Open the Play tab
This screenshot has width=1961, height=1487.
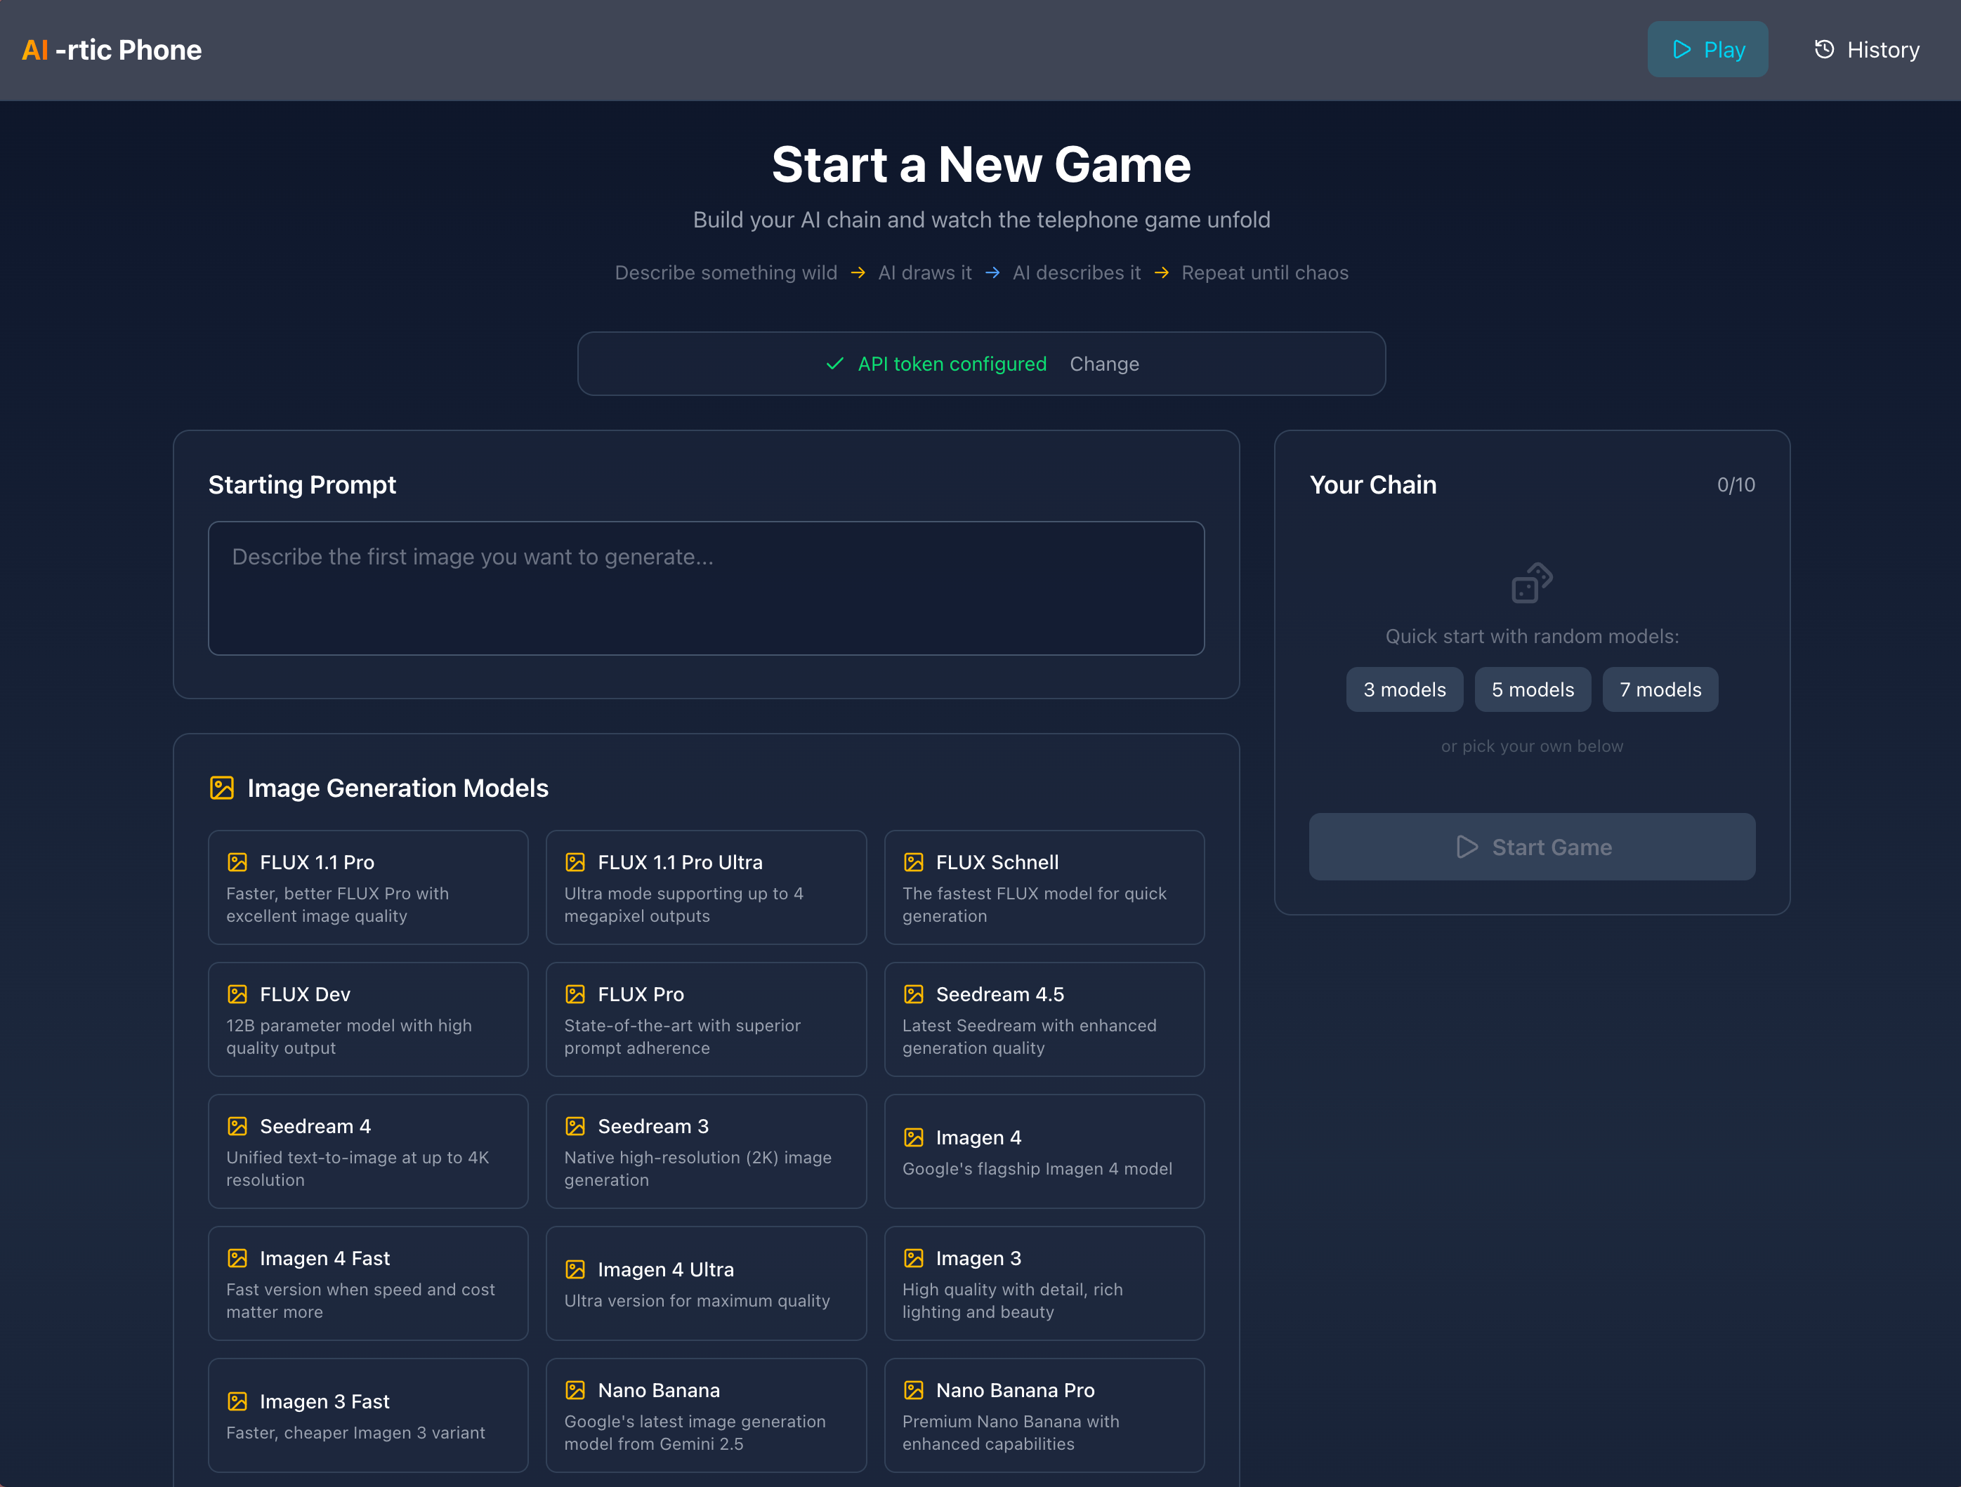coord(1707,50)
